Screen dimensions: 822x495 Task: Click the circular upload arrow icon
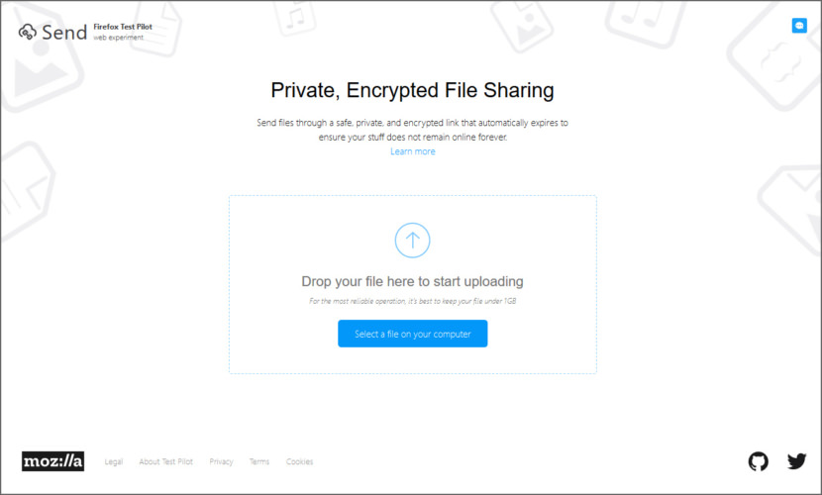pyautogui.click(x=412, y=240)
